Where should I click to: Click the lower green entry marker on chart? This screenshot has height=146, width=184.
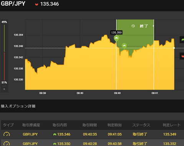coord(124,46)
